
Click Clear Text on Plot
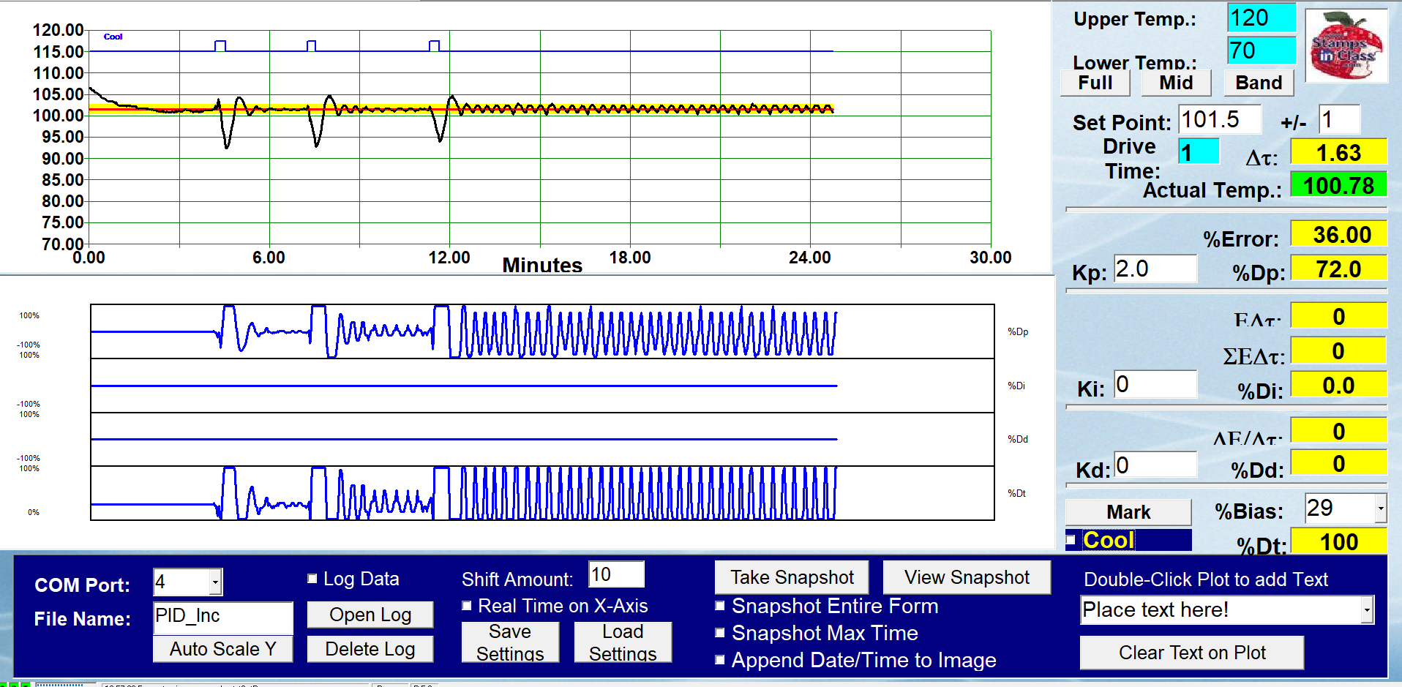(x=1192, y=653)
